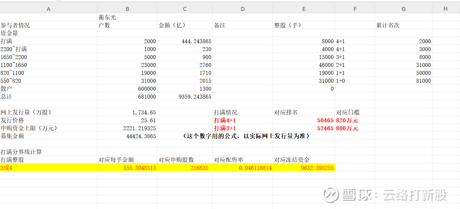The image size is (460, 209).
Task: Select the 对应排名 header cell
Action: 304,112
